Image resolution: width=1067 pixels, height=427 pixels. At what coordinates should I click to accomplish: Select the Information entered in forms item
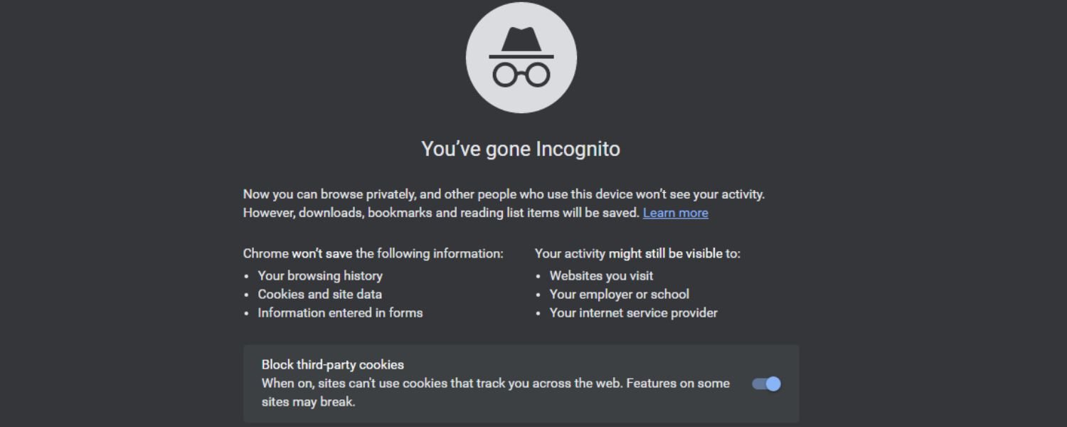pyautogui.click(x=341, y=312)
